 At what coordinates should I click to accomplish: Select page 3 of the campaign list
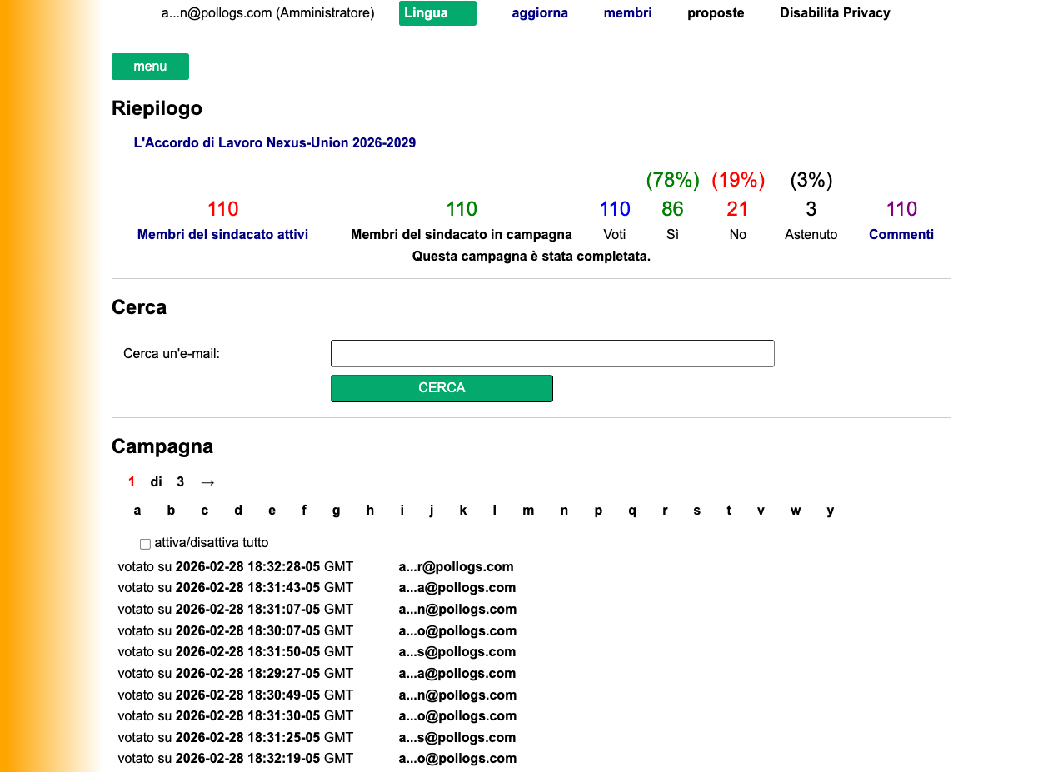click(180, 481)
